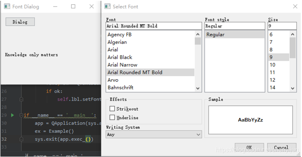Click font list scroll down arrow
Screen dimensions: 302x157
point(198,89)
